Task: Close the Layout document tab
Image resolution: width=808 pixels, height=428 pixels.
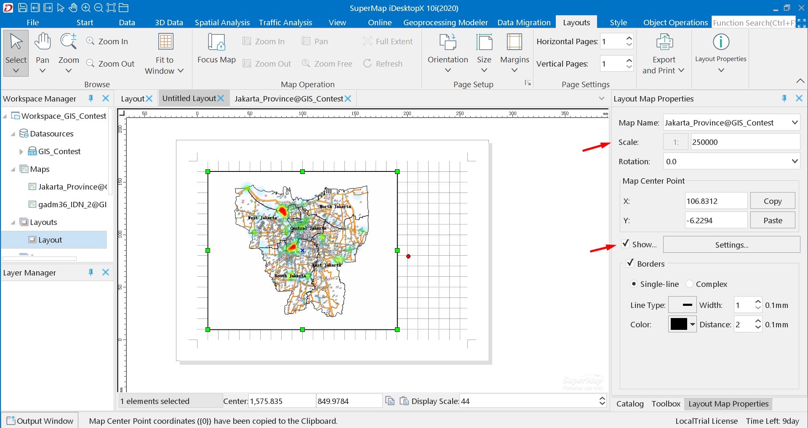Action: point(149,98)
